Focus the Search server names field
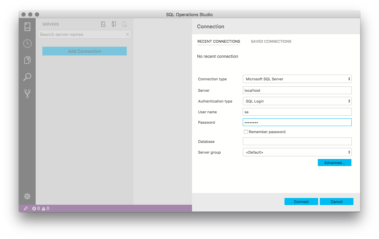 pyautogui.click(x=84, y=34)
